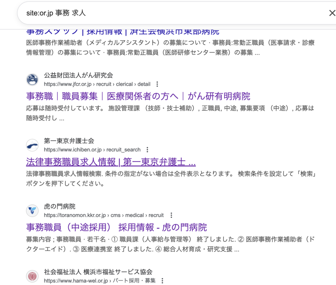Open the 済生会横浜市東部病院 事務スタッフ result title
336x285 pixels.
(x=122, y=32)
